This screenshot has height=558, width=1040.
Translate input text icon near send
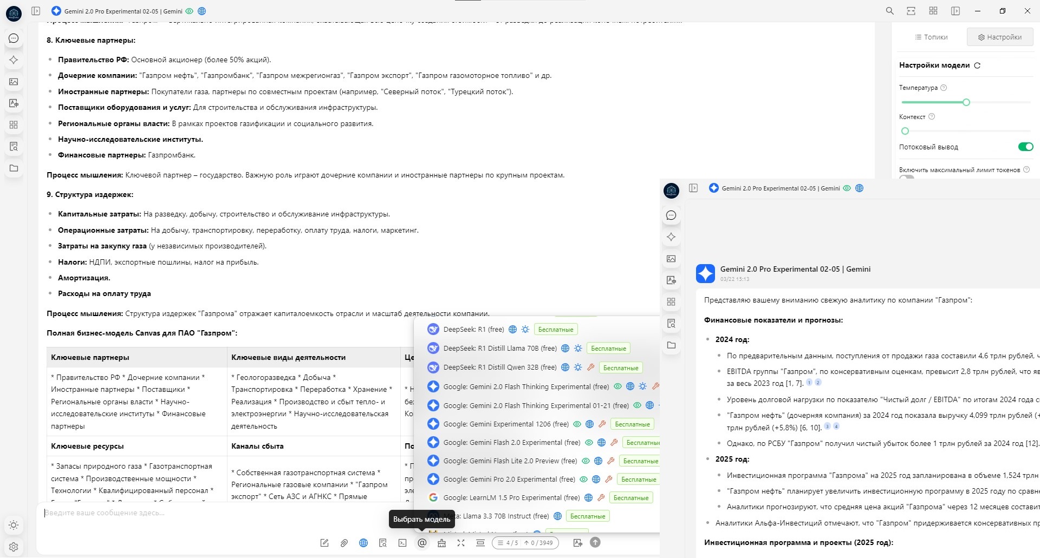click(577, 543)
